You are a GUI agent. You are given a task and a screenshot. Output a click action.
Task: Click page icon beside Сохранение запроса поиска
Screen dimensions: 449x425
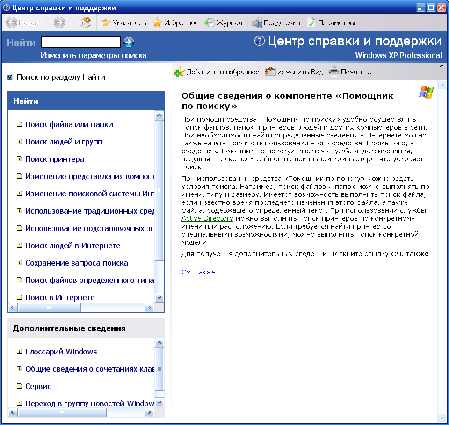[x=19, y=262]
